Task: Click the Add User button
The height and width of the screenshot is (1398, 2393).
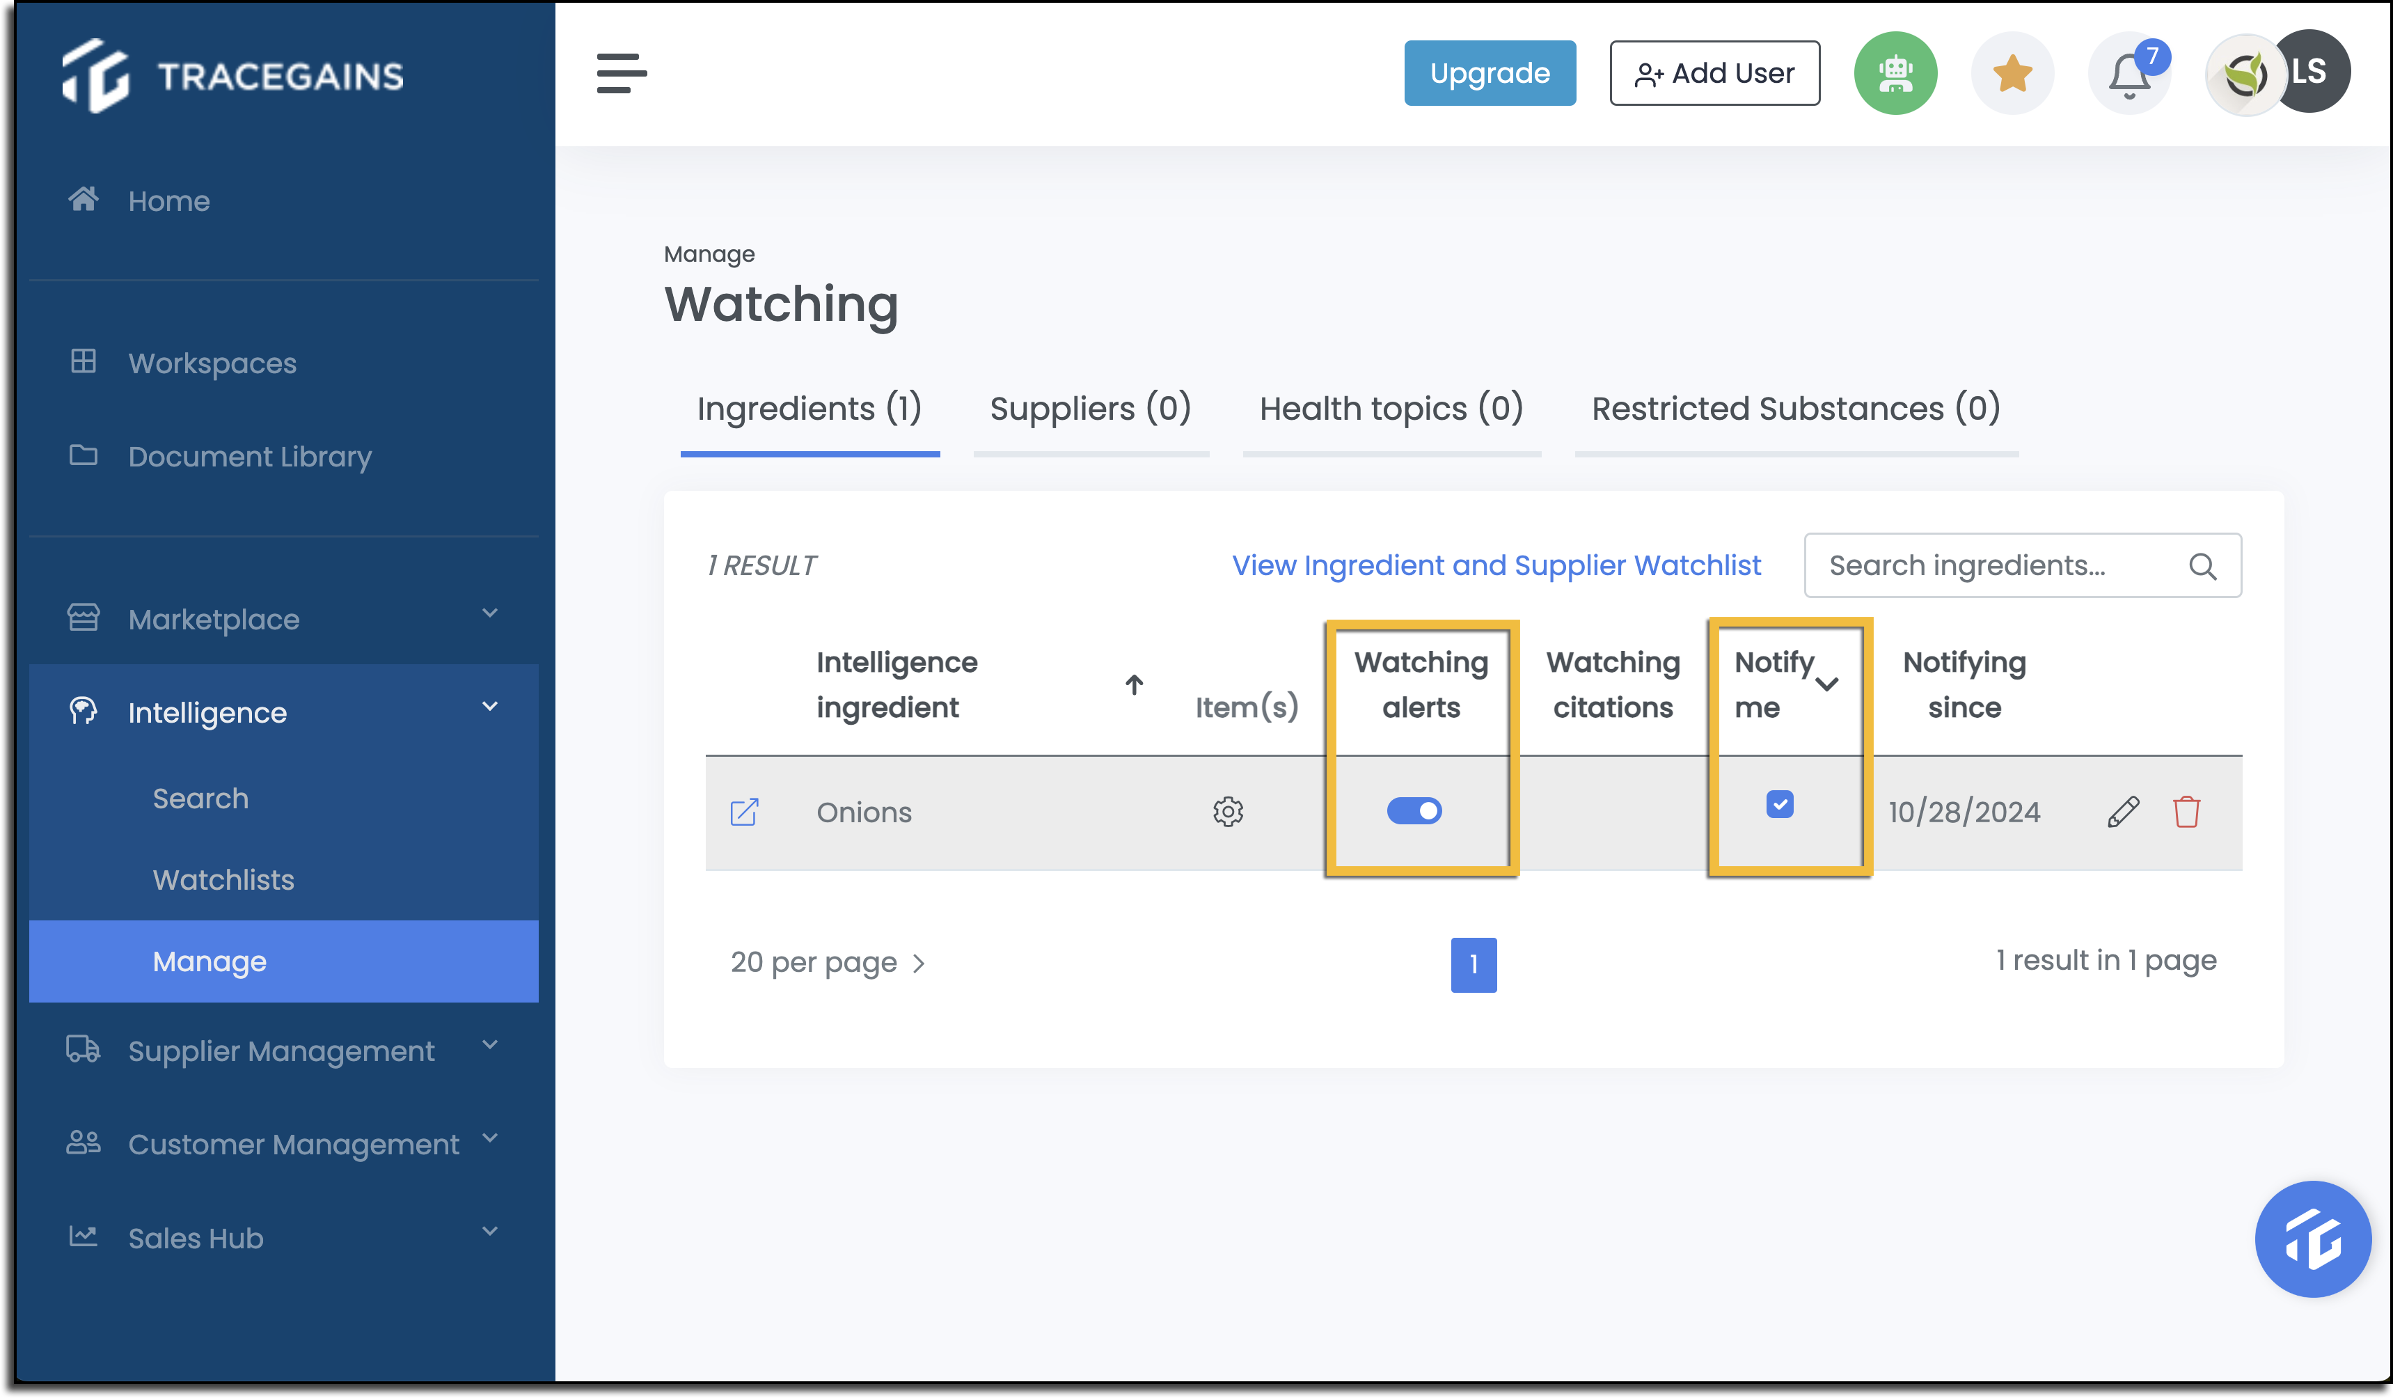Action: pyautogui.click(x=1715, y=73)
